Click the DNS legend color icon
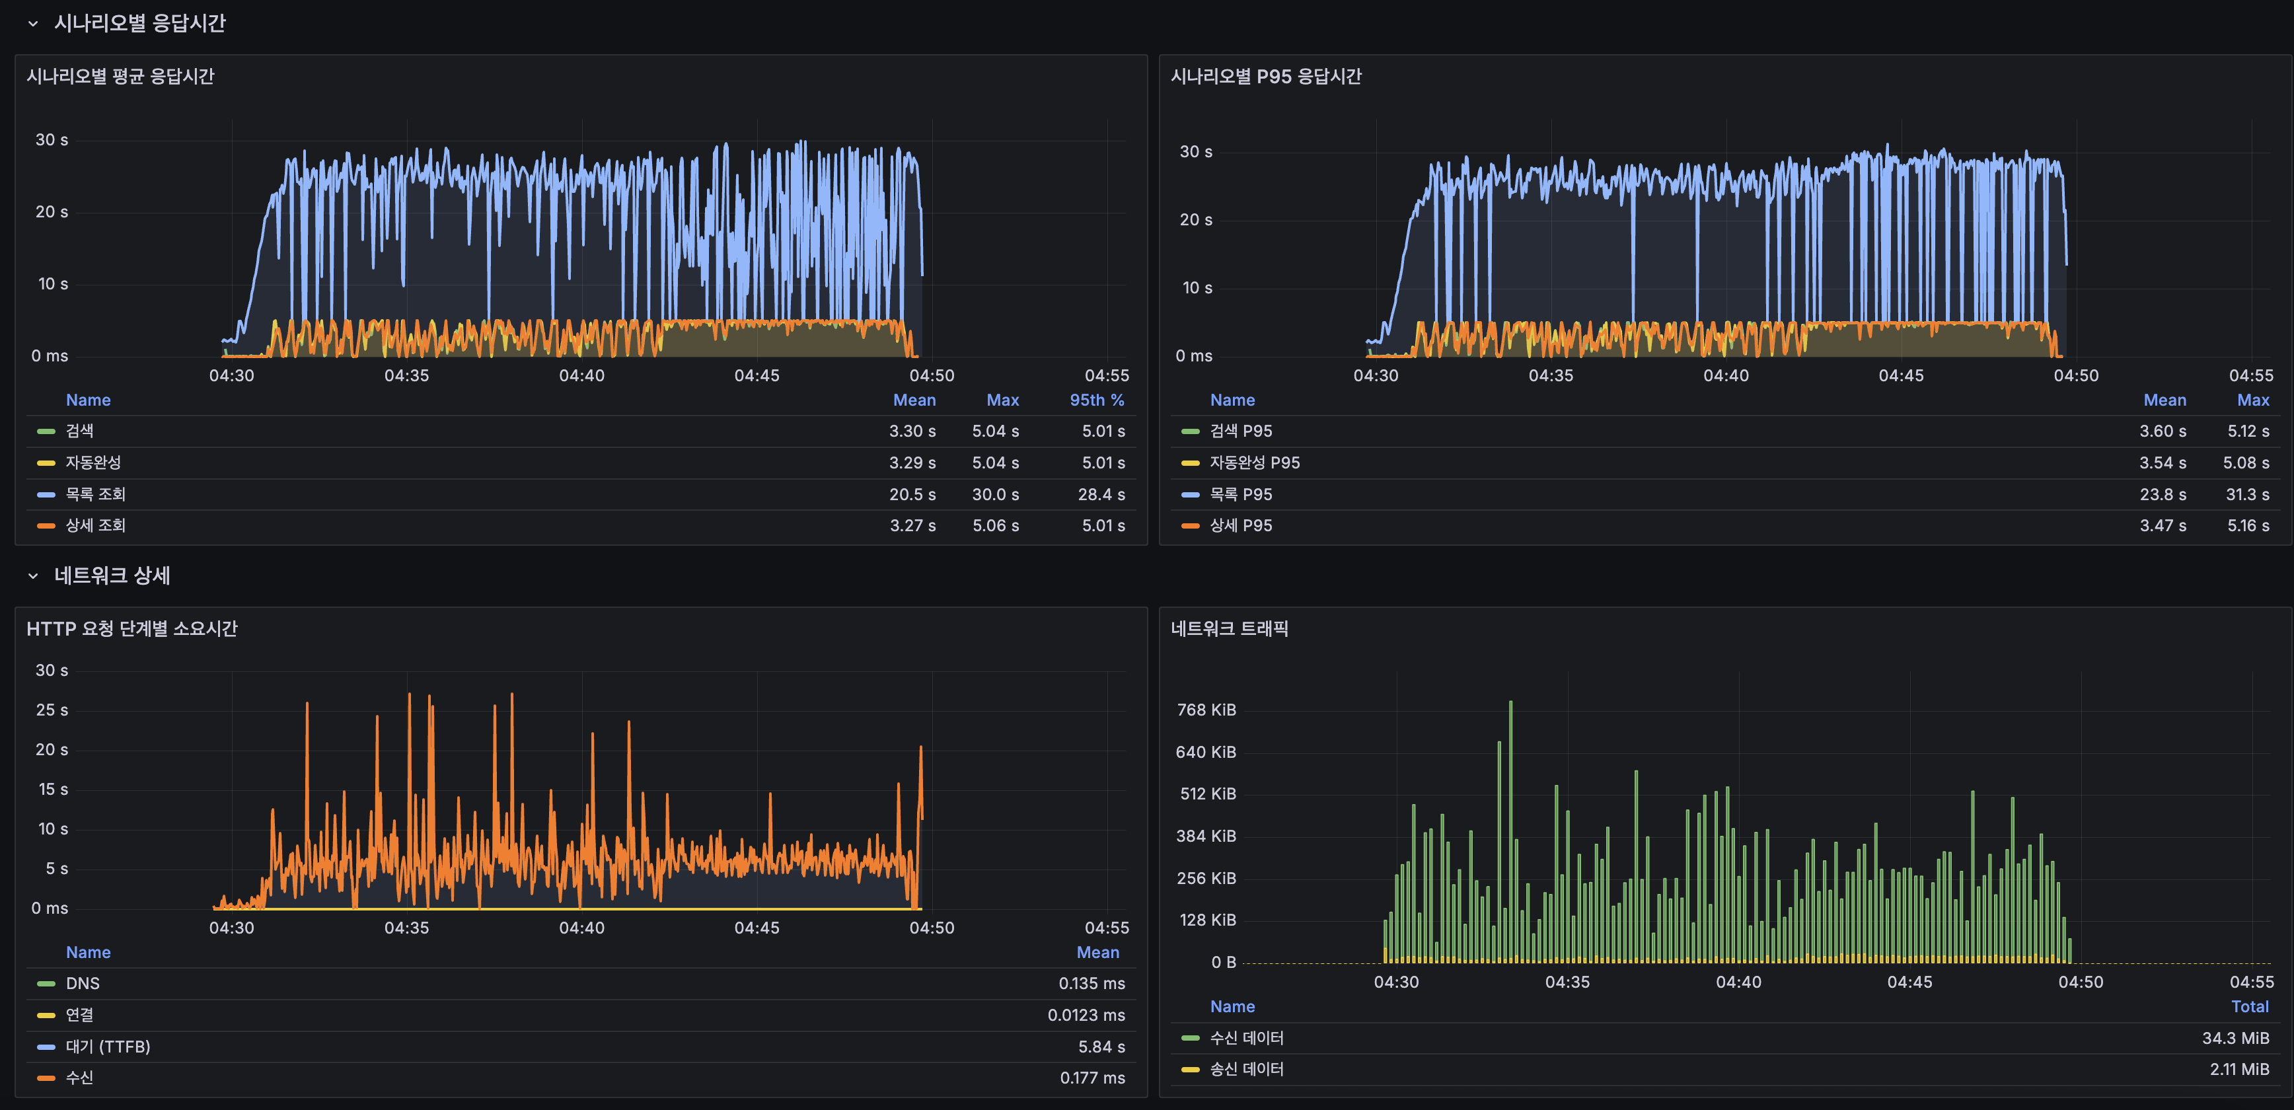2294x1110 pixels. (46, 984)
